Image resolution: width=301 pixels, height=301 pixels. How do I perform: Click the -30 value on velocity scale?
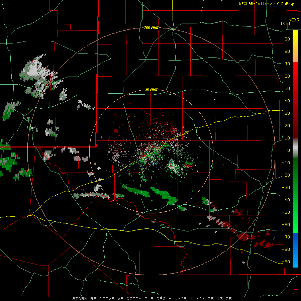pyautogui.click(x=286, y=188)
